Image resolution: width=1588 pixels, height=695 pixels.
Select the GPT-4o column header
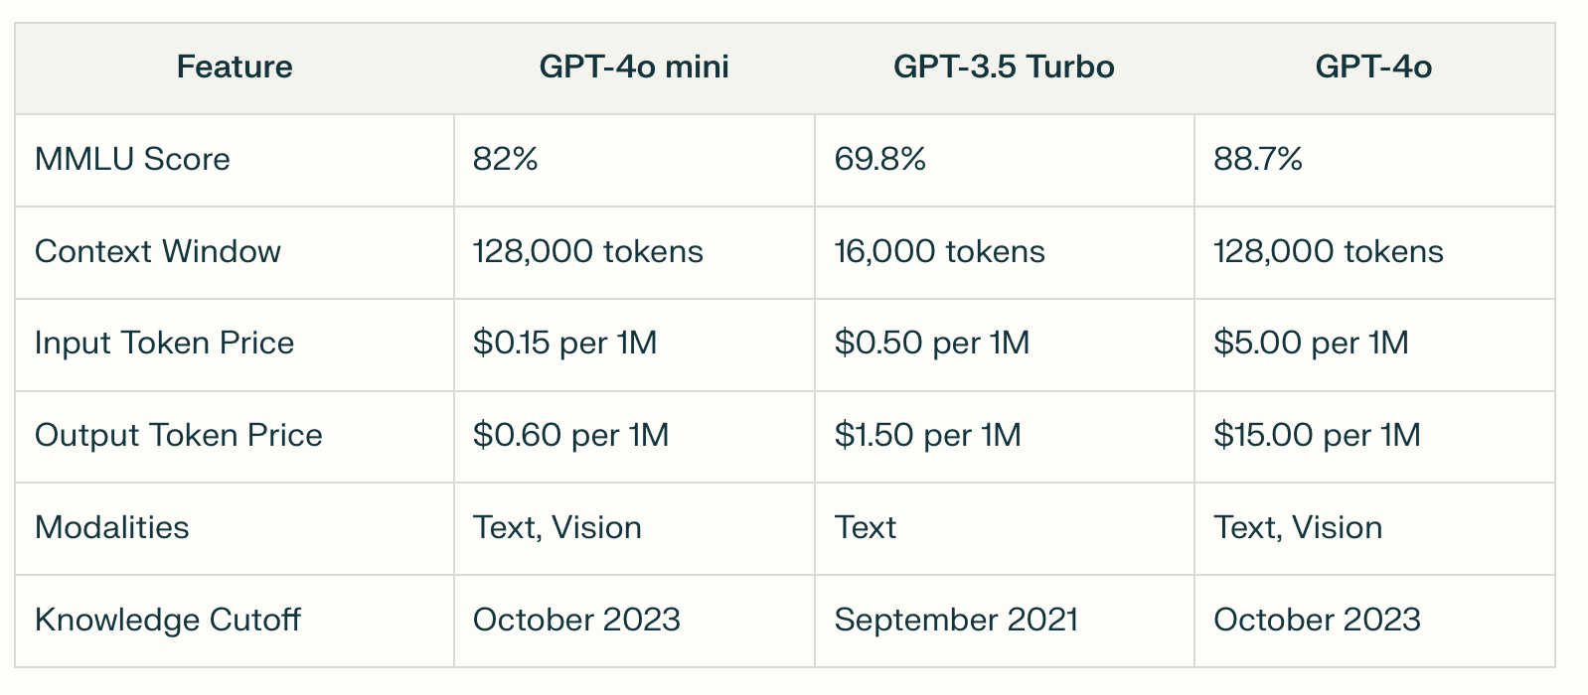pos(1373,67)
